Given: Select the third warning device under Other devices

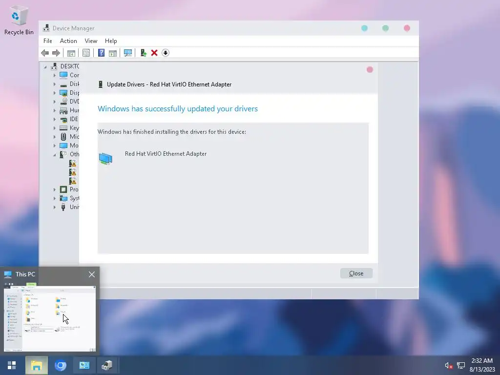Looking at the screenshot, I should tap(73, 181).
